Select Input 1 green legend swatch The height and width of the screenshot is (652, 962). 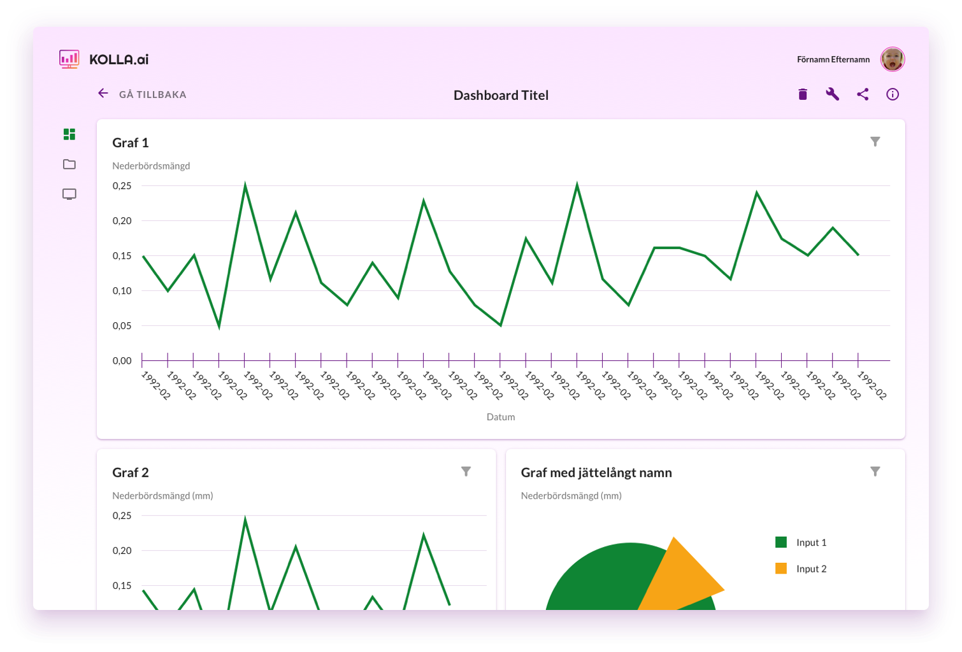pyautogui.click(x=781, y=542)
